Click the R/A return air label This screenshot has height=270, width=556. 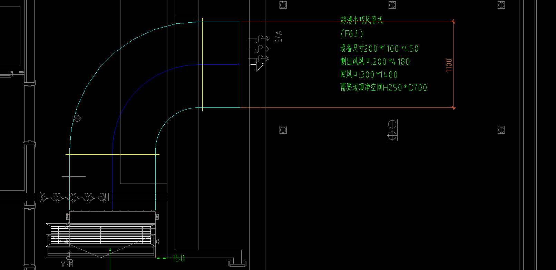(x=67, y=264)
